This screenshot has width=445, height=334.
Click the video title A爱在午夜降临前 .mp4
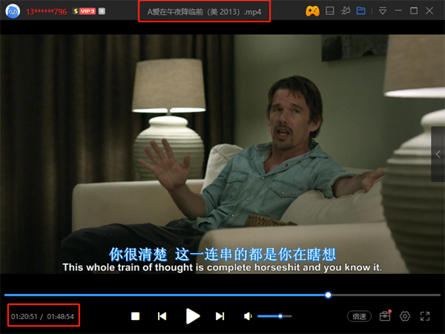click(x=204, y=11)
